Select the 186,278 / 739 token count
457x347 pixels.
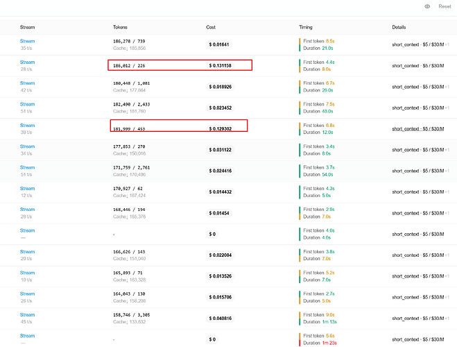click(x=129, y=41)
